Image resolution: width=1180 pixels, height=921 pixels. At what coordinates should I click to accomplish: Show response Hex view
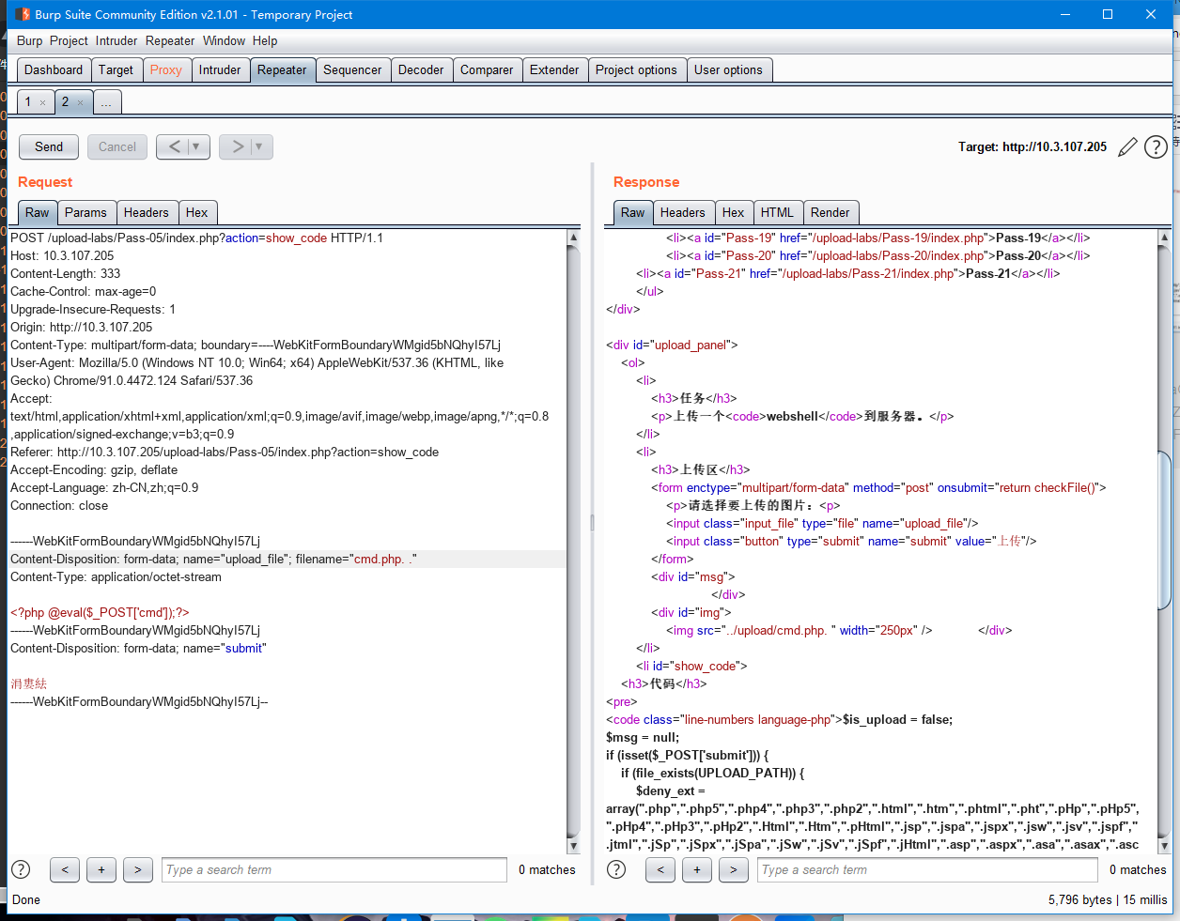point(733,212)
